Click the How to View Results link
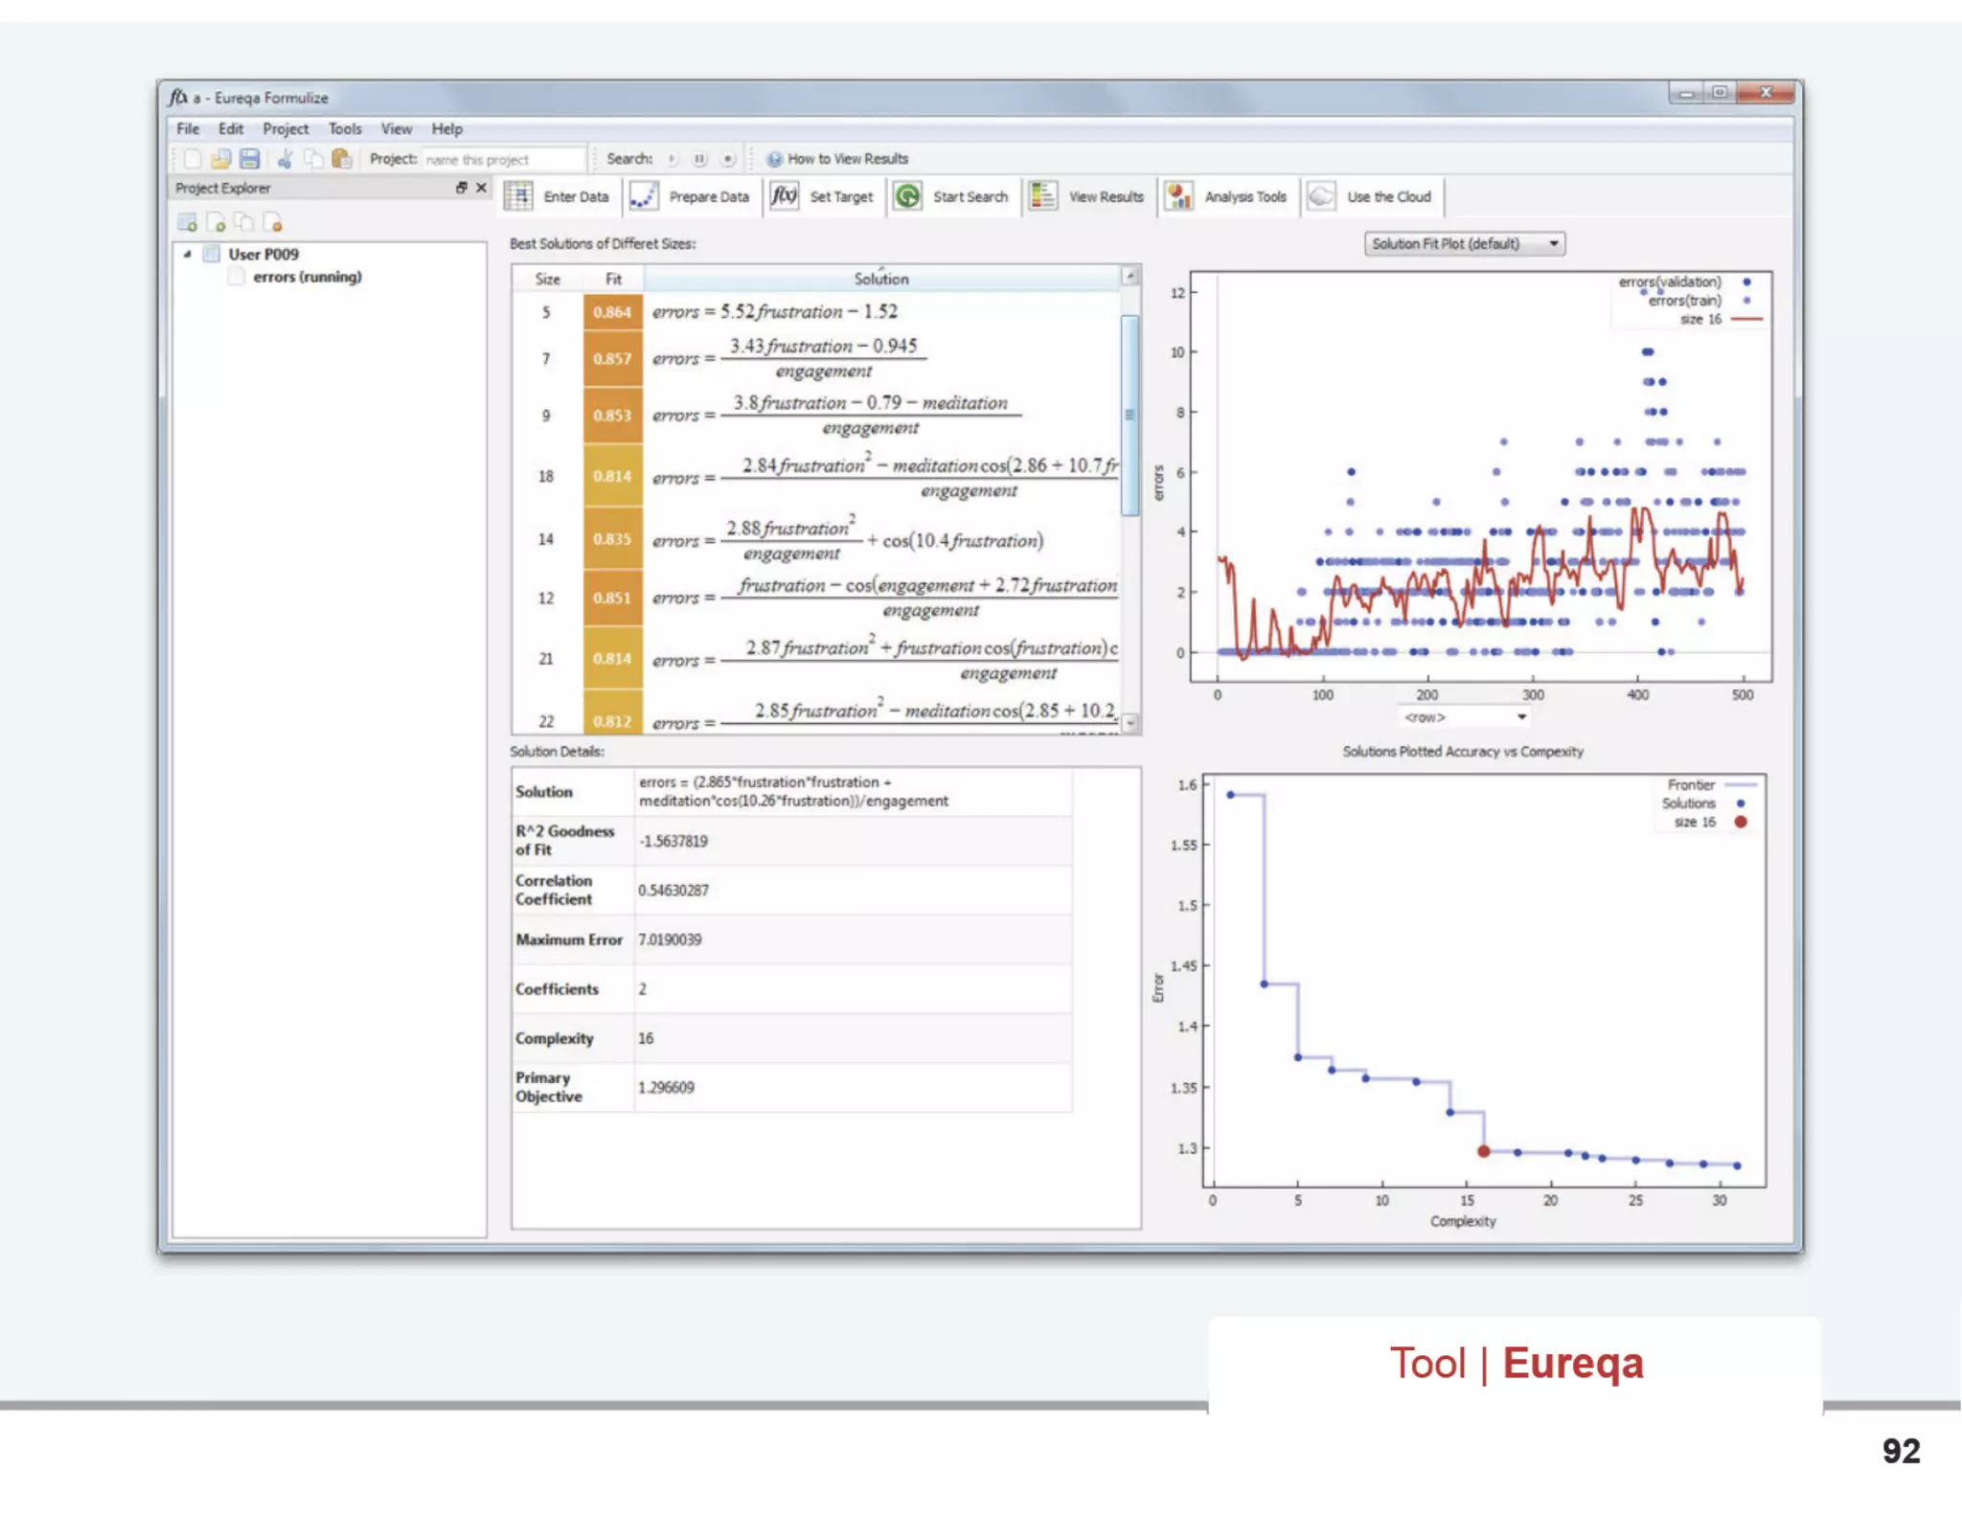 pos(847,159)
